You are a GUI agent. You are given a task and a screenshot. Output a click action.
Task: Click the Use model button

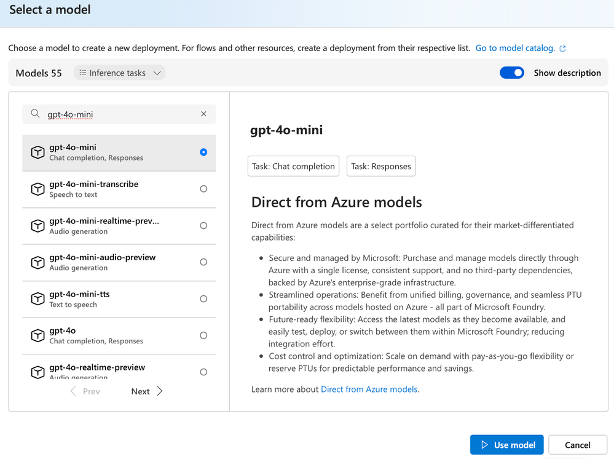coord(507,445)
